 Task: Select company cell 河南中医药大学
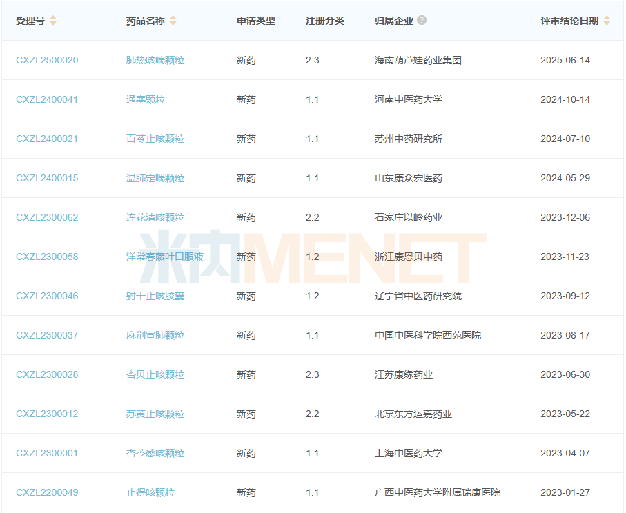click(409, 99)
